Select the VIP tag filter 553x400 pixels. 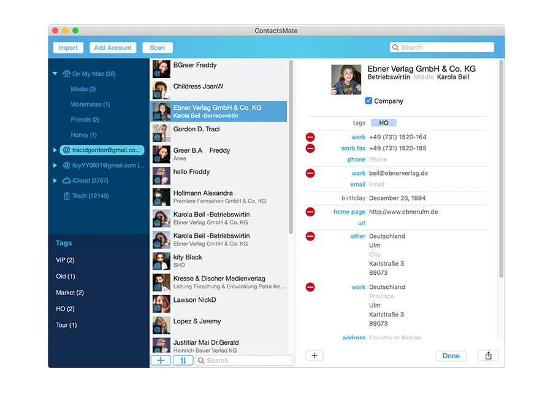pyautogui.click(x=65, y=260)
